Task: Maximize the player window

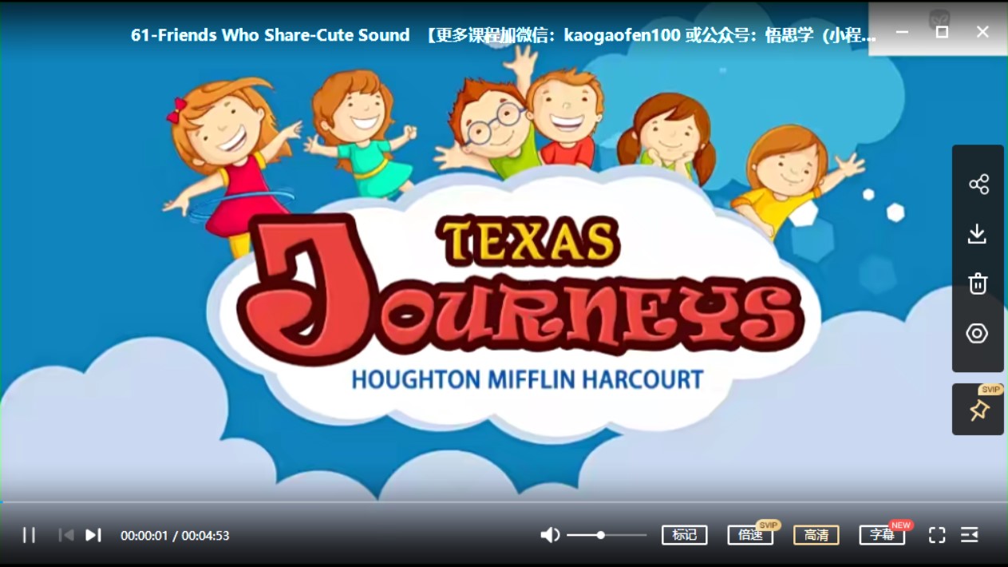Action: pos(942,32)
